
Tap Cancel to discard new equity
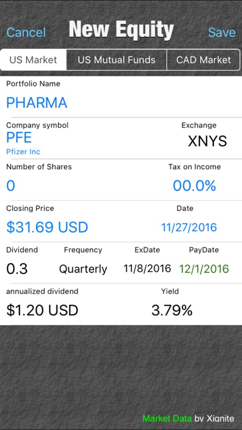(x=26, y=32)
